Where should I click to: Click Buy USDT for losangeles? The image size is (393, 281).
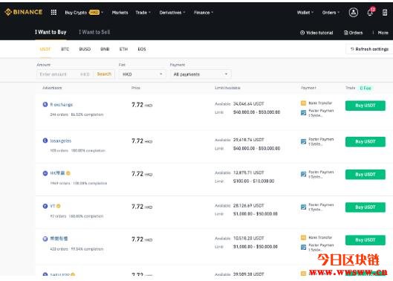coord(366,142)
